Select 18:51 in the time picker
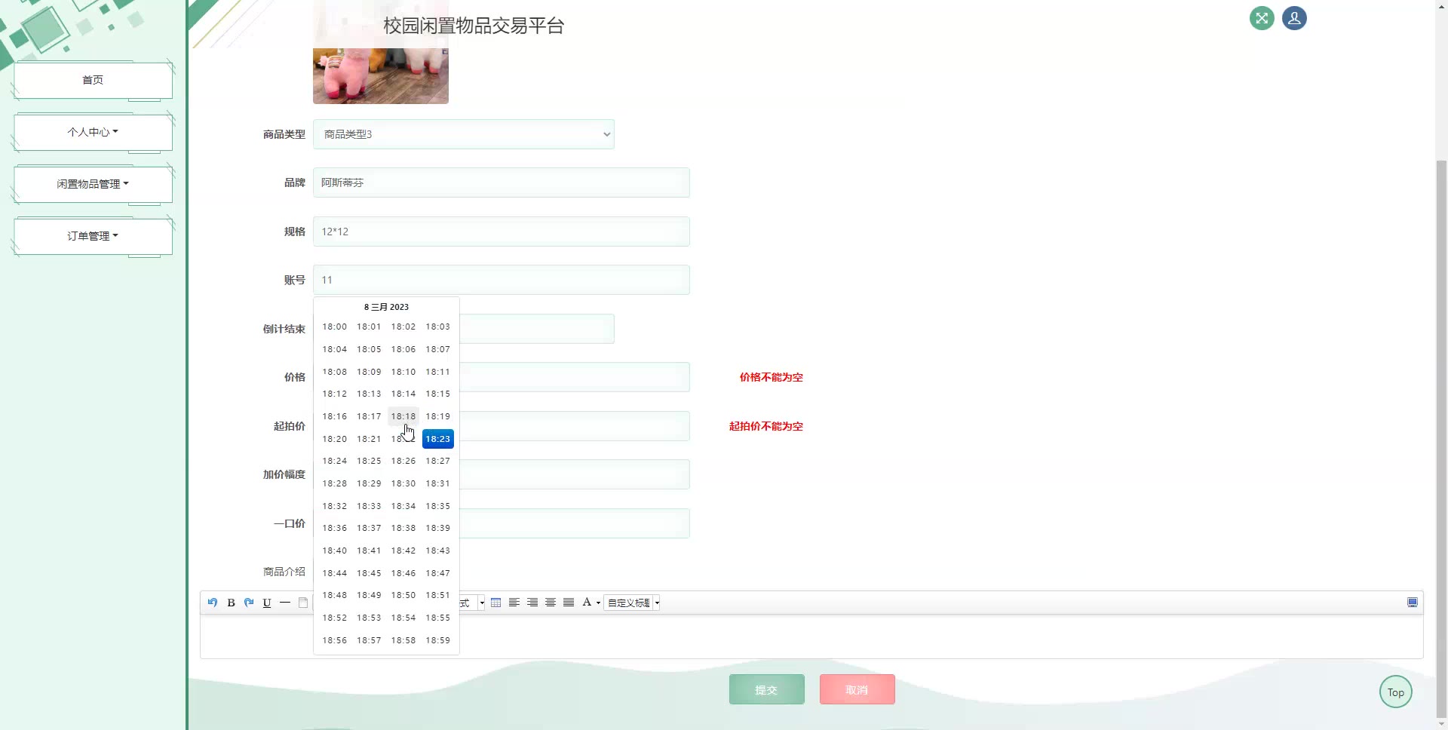Image resolution: width=1448 pixels, height=730 pixels. click(x=438, y=595)
